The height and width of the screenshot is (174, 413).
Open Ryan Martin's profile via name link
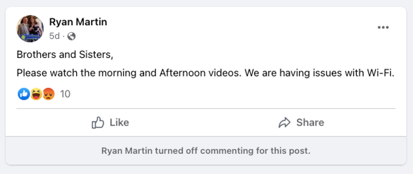78,22
